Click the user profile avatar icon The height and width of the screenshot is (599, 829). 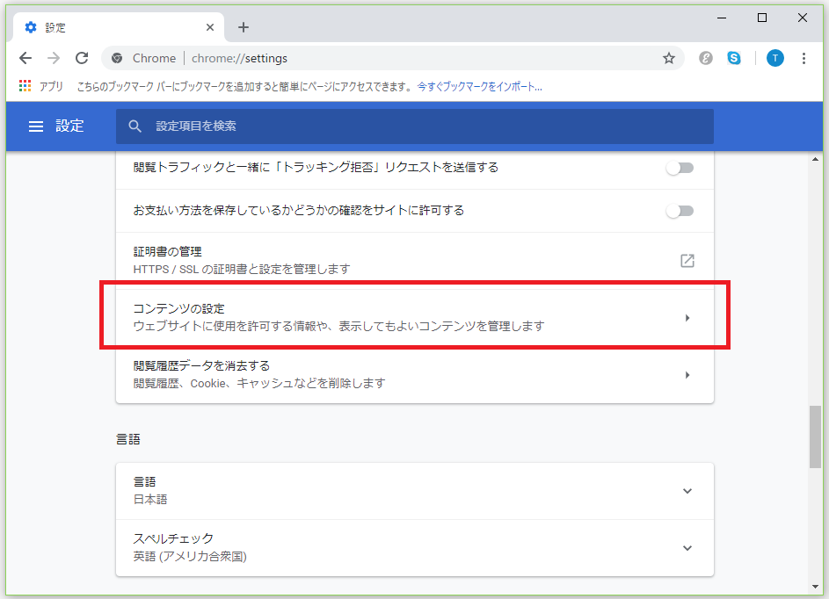tap(774, 58)
